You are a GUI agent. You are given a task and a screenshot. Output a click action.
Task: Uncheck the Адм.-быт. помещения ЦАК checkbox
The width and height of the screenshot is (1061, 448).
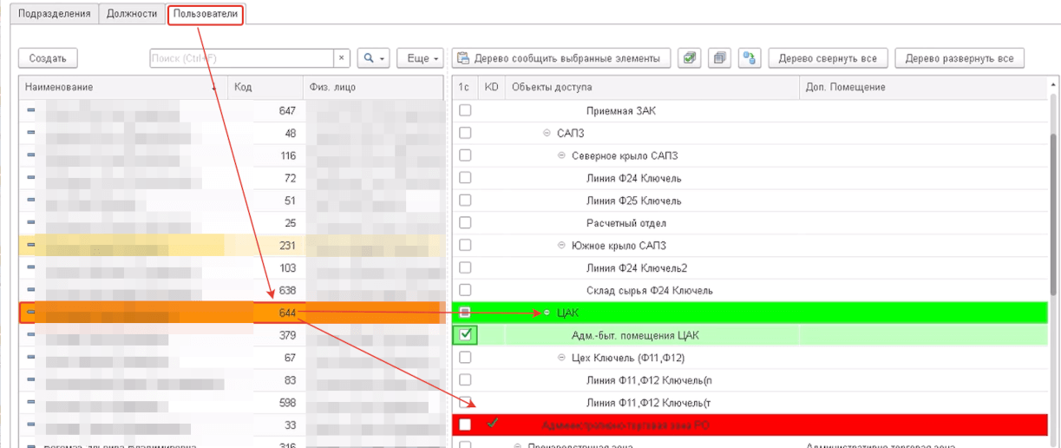pyautogui.click(x=466, y=335)
